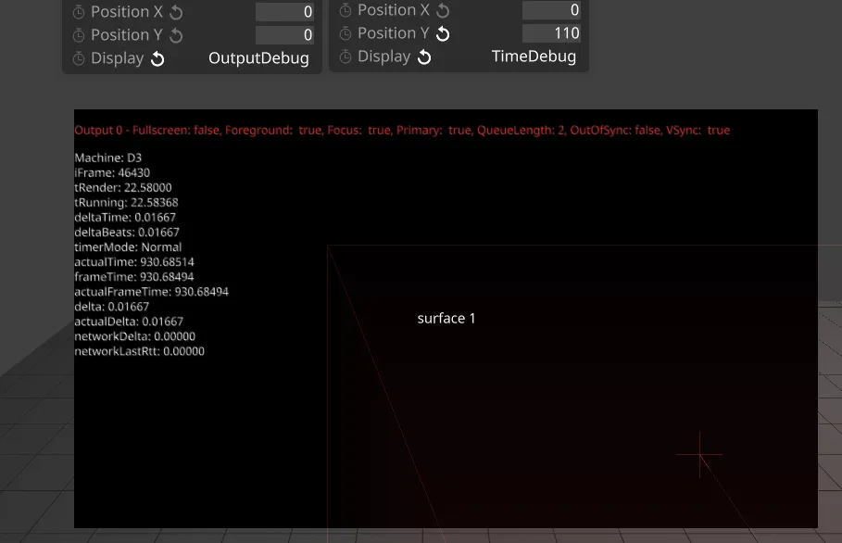Image resolution: width=842 pixels, height=543 pixels.
Task: Reset the Display set to OutputDebug
Action: 157,58
